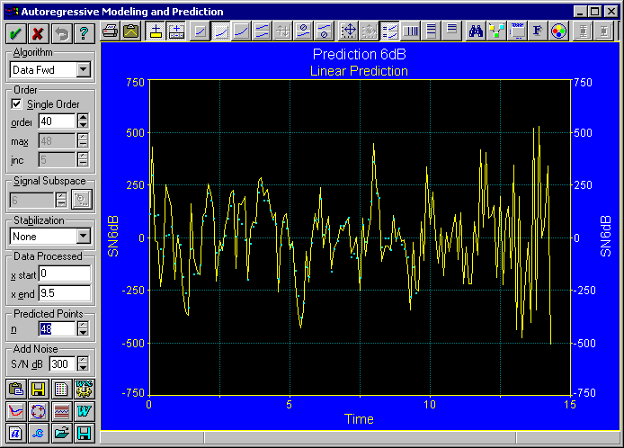Toggle the curve with slashed circle below

click(324, 31)
